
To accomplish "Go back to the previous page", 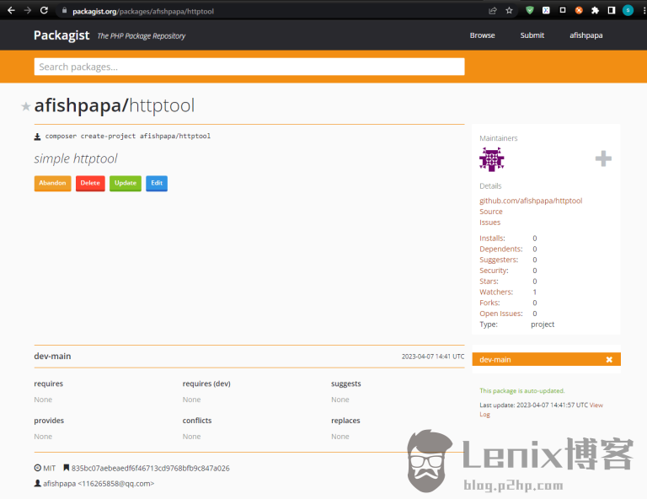I will tap(10, 11).
